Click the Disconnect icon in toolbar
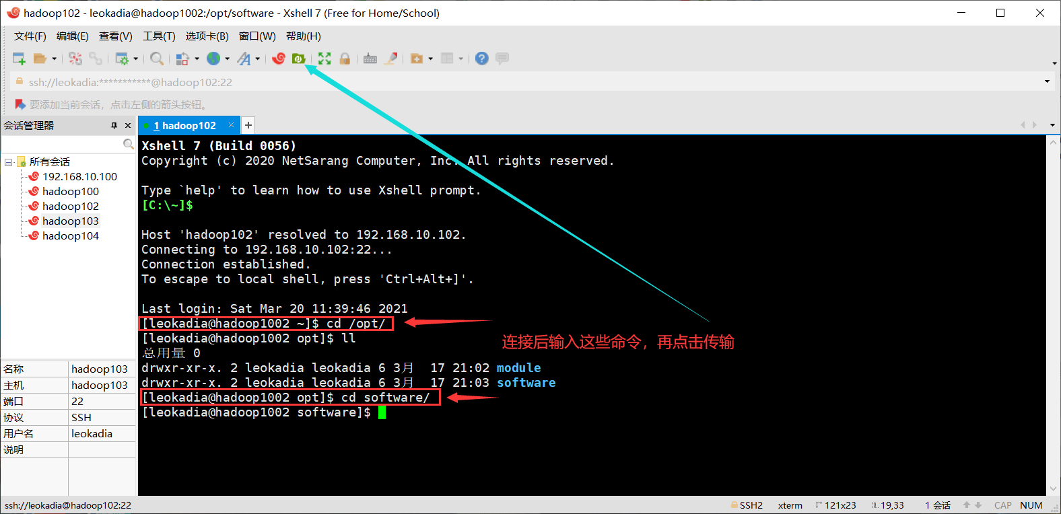The height and width of the screenshot is (514, 1061). coord(75,59)
